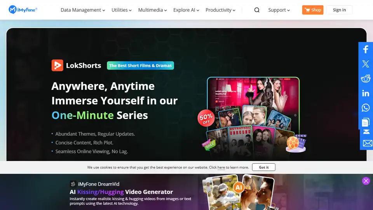Expand the Data Management menu
Viewport: 373px width, 210px height.
(x=83, y=10)
